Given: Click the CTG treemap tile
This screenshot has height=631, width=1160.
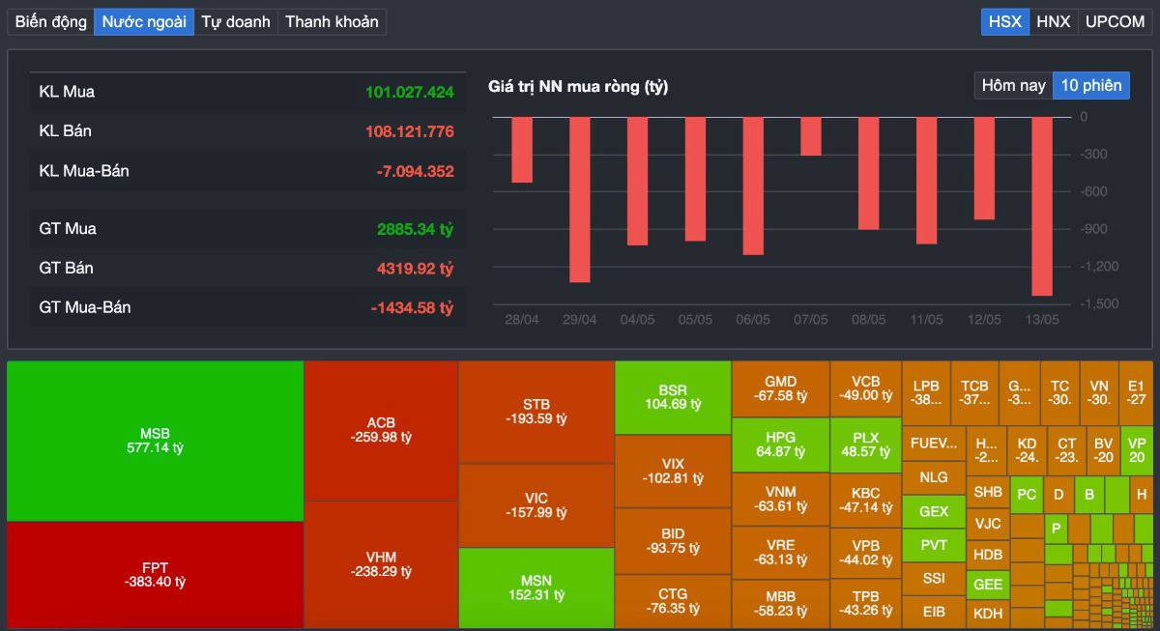Looking at the screenshot, I should [673, 601].
